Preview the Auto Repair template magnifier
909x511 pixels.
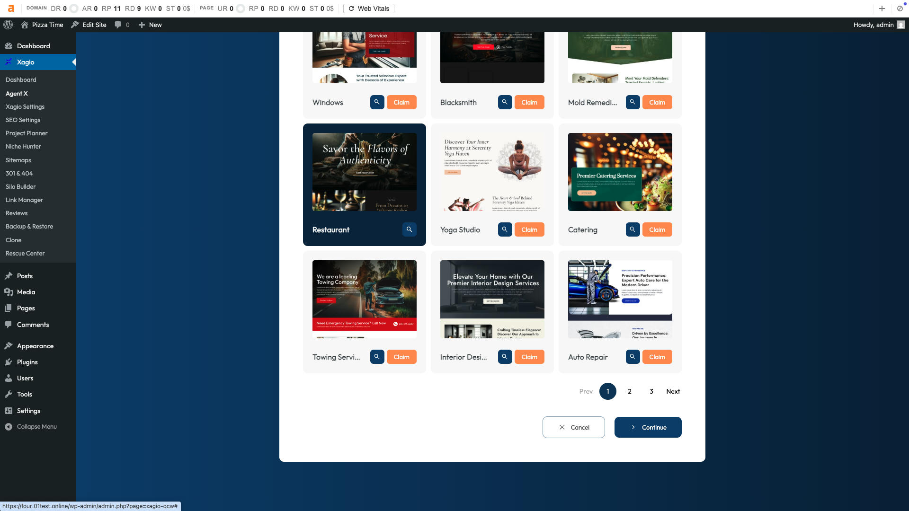633,357
